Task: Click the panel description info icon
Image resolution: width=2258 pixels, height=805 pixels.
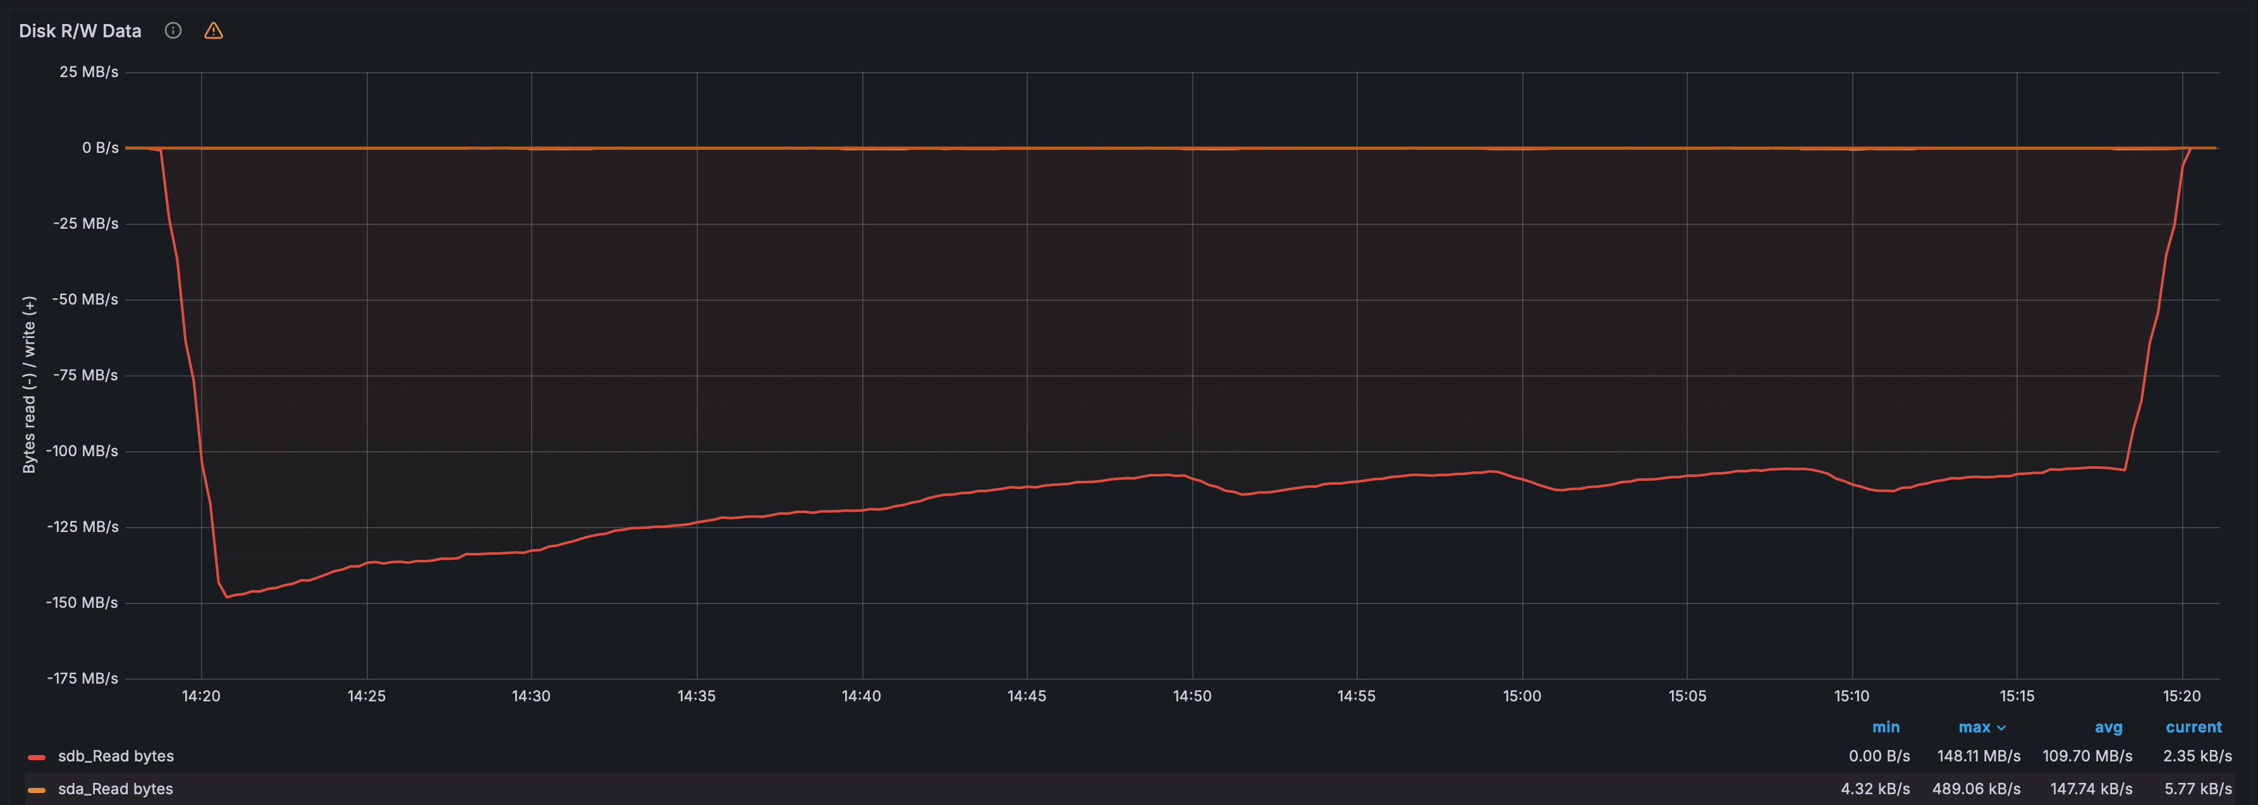Action: 173,31
